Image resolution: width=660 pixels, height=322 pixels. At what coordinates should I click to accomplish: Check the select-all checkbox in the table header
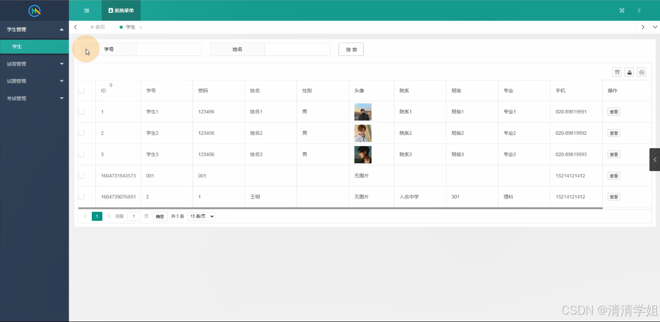[x=83, y=90]
